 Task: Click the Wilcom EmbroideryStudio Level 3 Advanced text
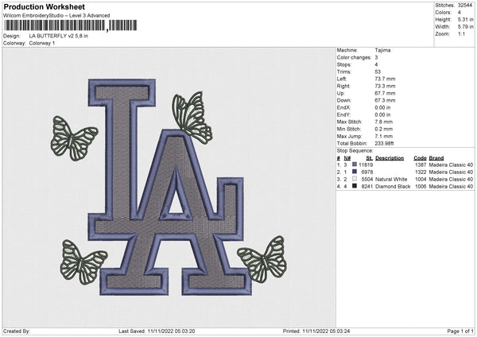coord(56,16)
